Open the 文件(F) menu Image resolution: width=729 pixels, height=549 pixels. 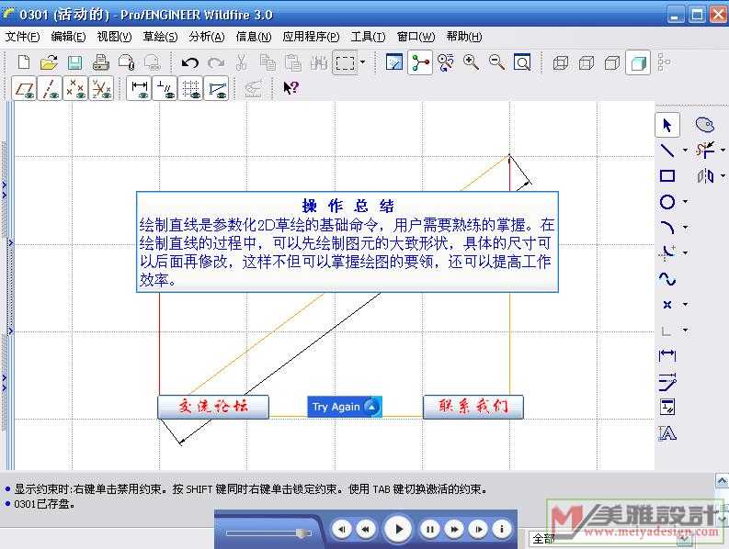pyautogui.click(x=22, y=37)
